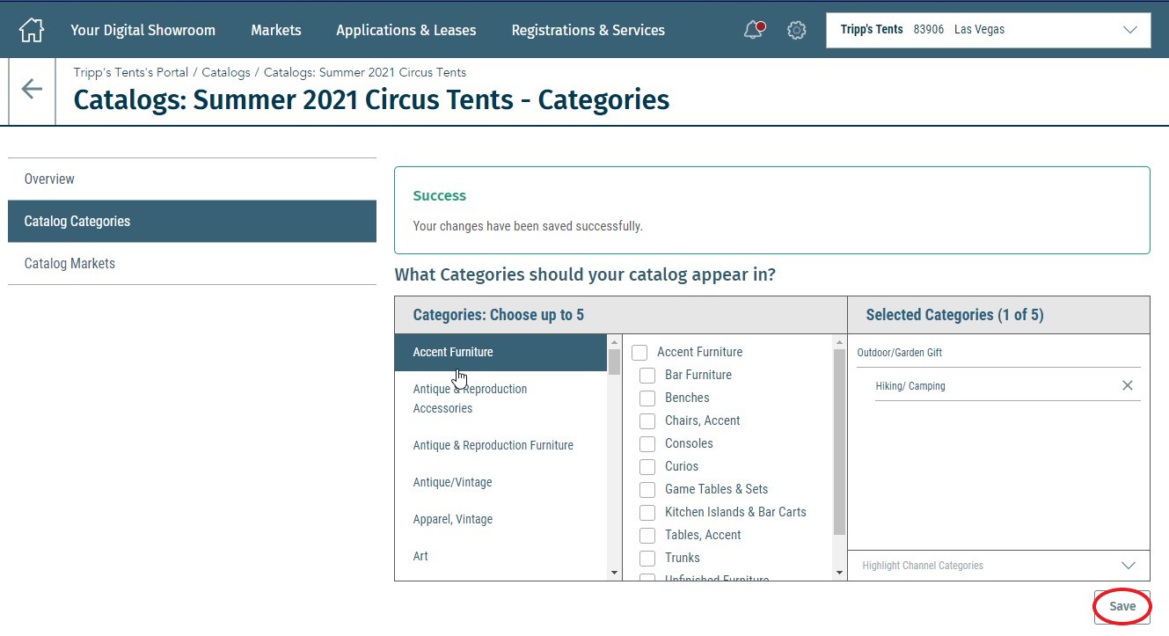Tick the Benches checkbox
The height and width of the screenshot is (636, 1169).
coord(647,398)
